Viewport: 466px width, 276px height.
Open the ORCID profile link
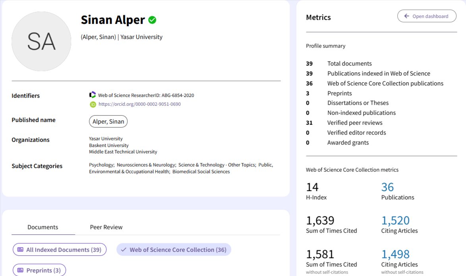[139, 104]
